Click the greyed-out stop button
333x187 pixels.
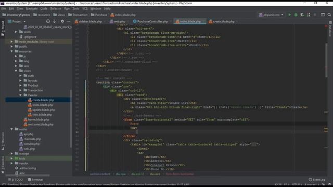tap(315, 15)
